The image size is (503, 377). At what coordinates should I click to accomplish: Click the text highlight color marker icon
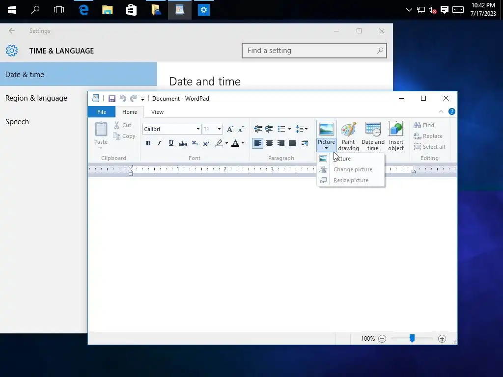219,143
